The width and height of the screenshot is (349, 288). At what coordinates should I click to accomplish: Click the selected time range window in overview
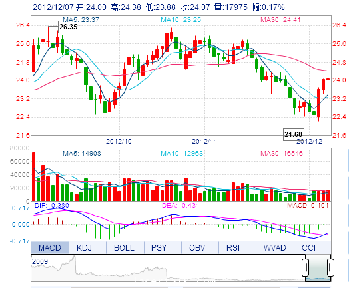click(318, 268)
